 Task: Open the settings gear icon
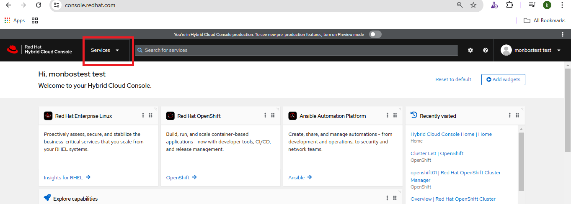pyautogui.click(x=470, y=50)
